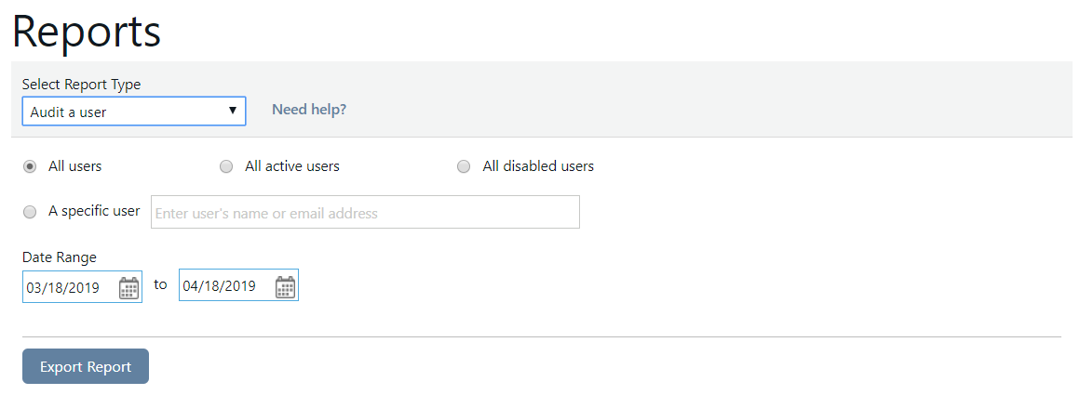The image size is (1080, 395).
Task: Click the Date Range label
Action: [60, 257]
